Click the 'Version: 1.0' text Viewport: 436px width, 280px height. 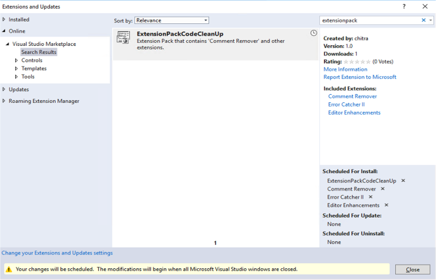tap(338, 46)
